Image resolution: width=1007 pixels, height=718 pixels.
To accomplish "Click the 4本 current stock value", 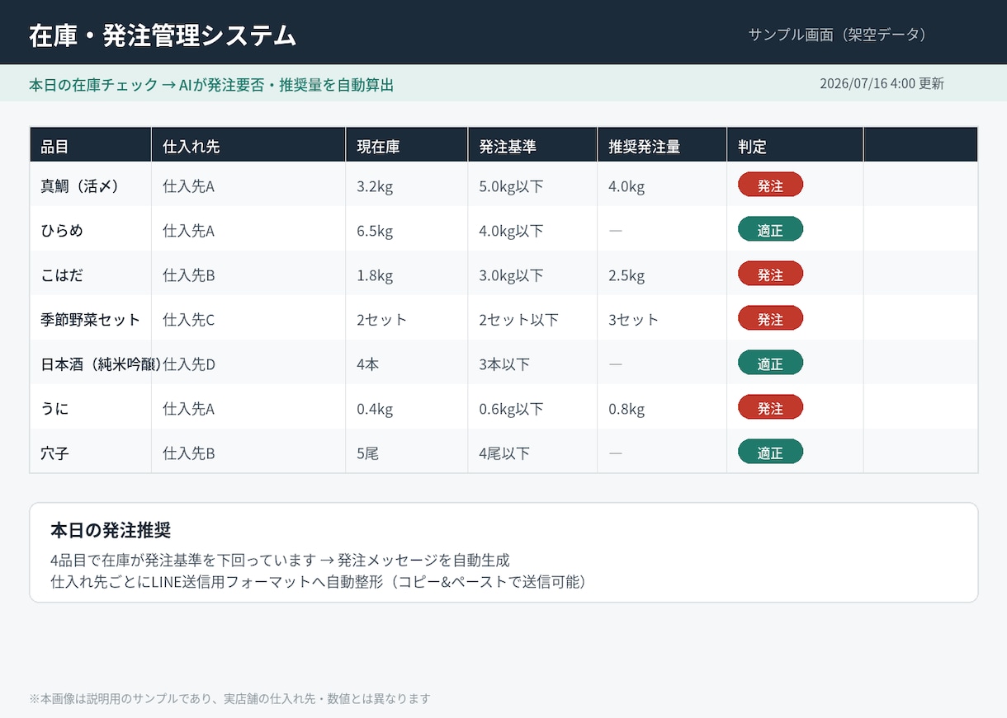I will point(368,364).
